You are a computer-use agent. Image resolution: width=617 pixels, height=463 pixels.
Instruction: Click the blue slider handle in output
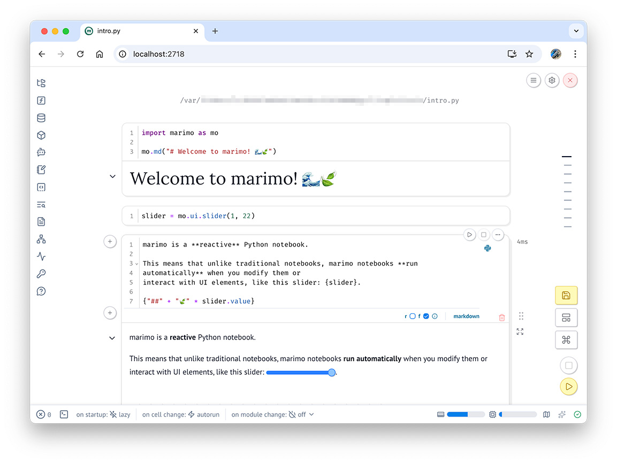(x=332, y=373)
